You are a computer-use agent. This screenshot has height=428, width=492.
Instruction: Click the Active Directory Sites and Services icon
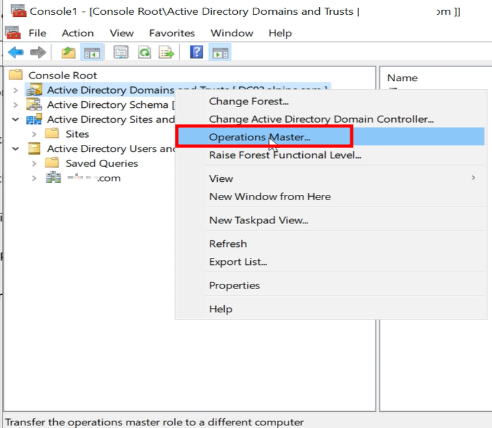click(34, 119)
